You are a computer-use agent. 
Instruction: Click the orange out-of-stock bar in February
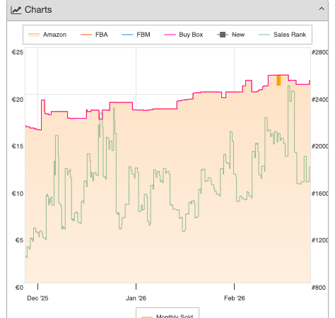coord(278,81)
